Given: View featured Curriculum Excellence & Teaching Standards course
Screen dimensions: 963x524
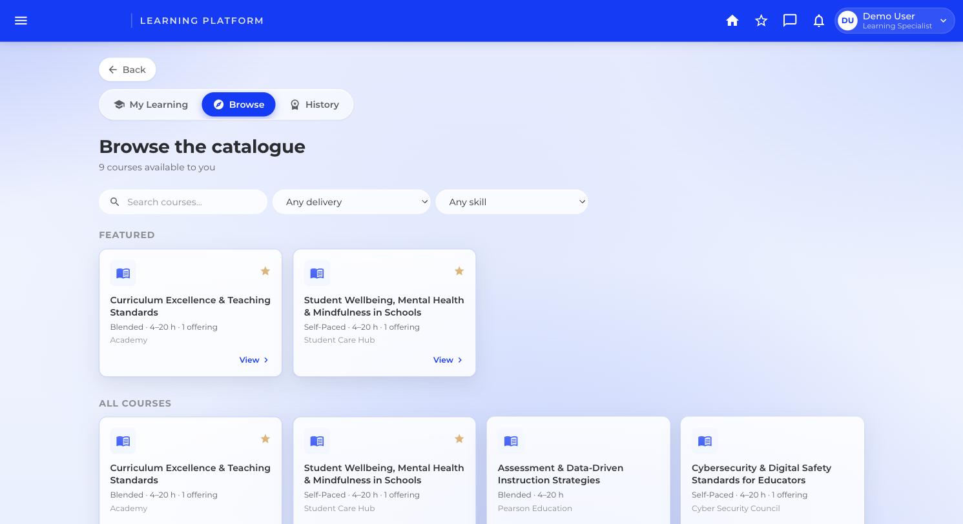Looking at the screenshot, I should (x=254, y=360).
